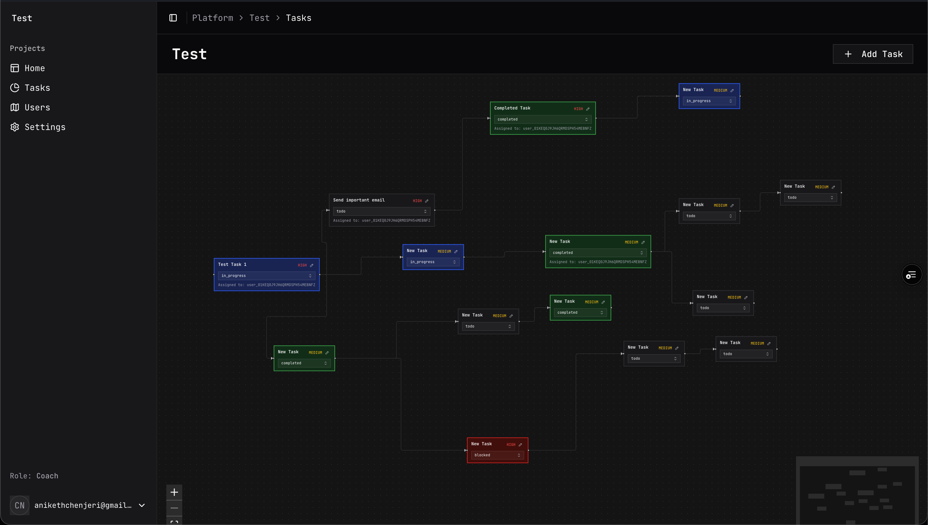The height and width of the screenshot is (525, 928).
Task: Edit the Send important email task
Action: pyautogui.click(x=427, y=201)
